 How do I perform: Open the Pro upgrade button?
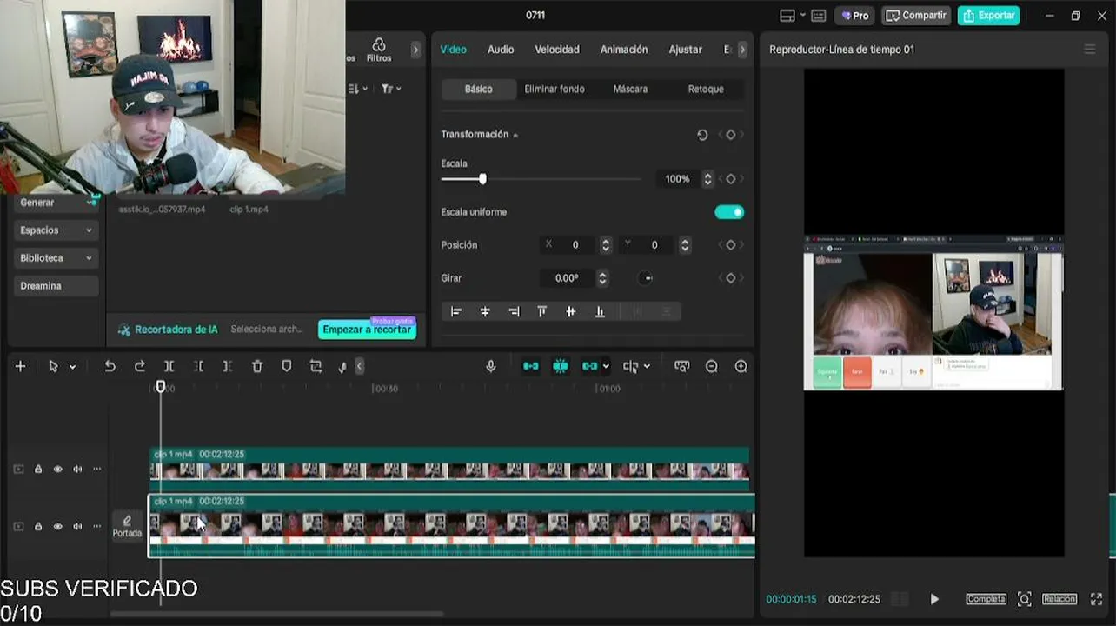click(855, 16)
